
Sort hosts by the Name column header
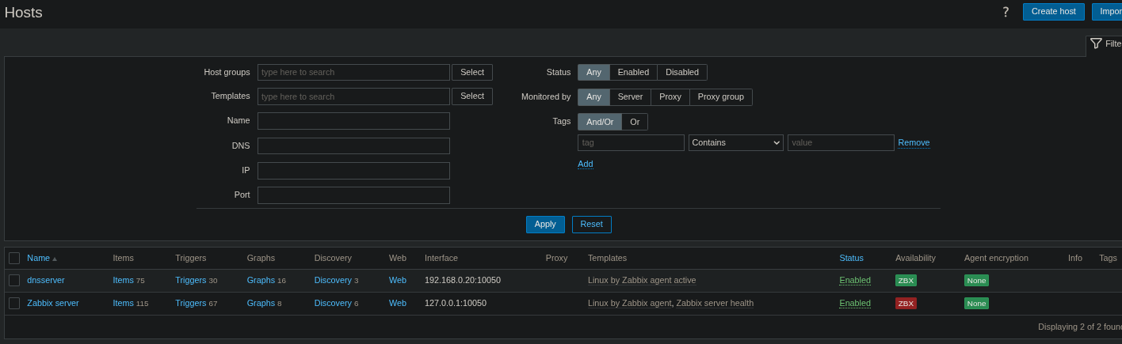tap(38, 258)
